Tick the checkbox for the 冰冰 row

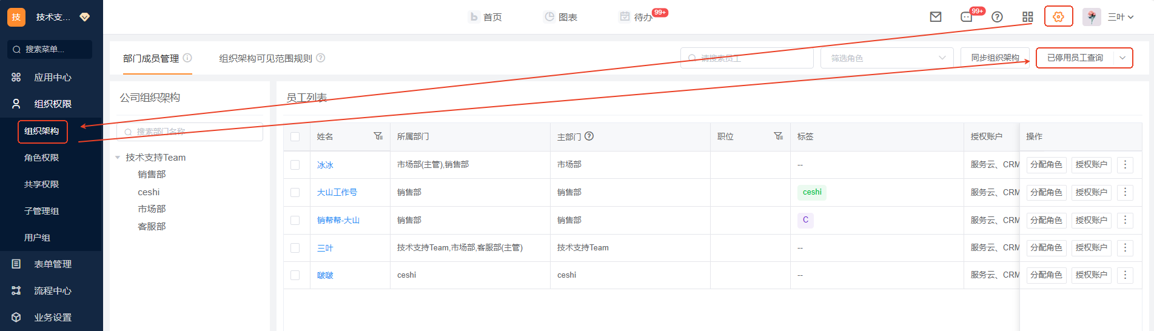click(295, 165)
